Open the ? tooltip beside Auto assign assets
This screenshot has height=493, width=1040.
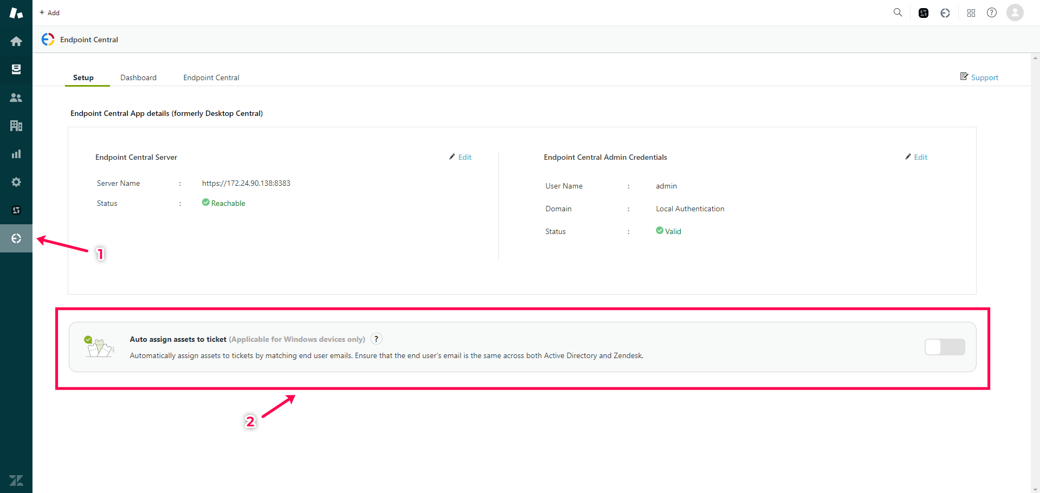[x=376, y=339]
